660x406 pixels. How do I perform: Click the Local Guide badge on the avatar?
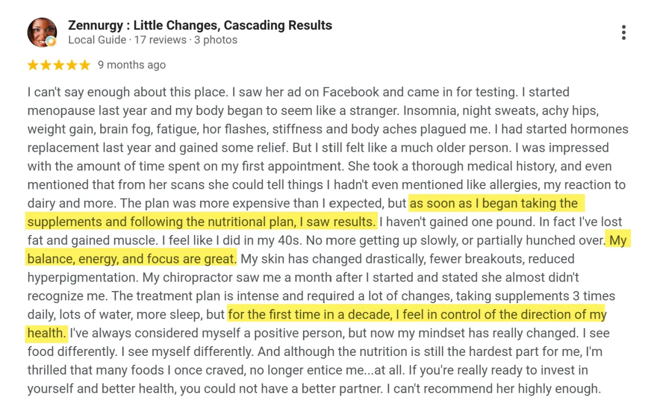pos(51,41)
